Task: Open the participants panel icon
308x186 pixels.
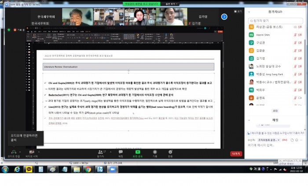Action: (x=101, y=152)
